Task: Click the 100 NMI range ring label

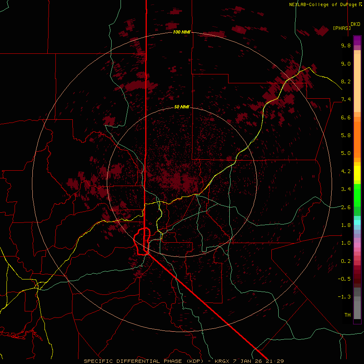Action: click(x=182, y=32)
